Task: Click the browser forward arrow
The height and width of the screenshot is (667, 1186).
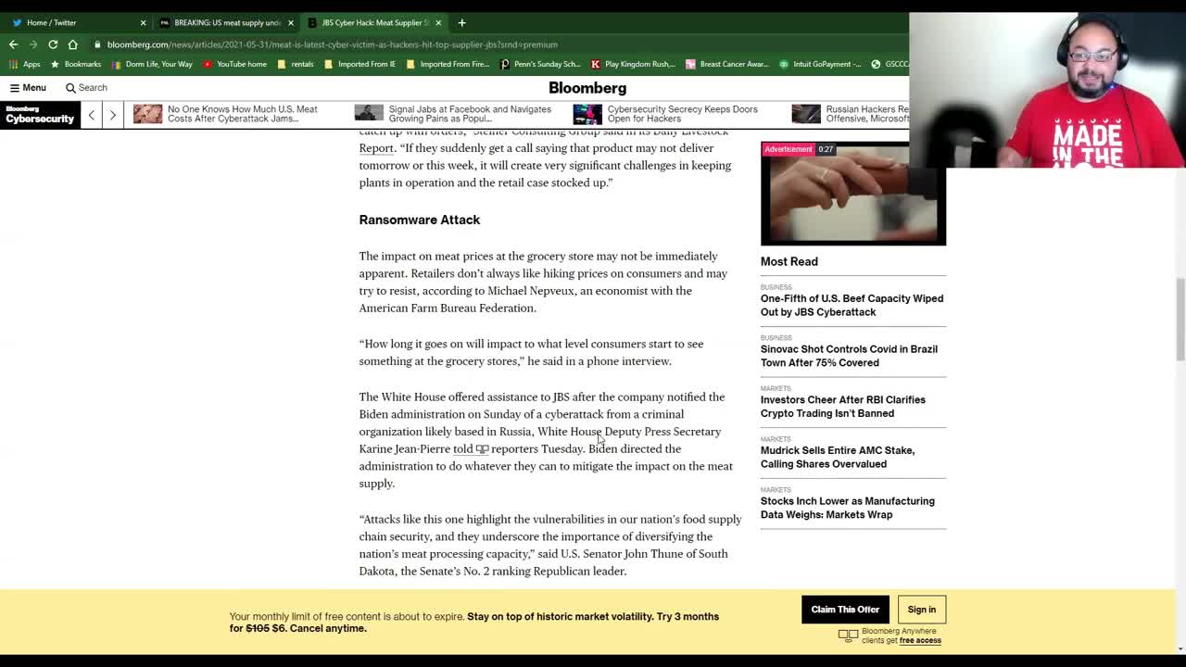Action: [x=32, y=44]
